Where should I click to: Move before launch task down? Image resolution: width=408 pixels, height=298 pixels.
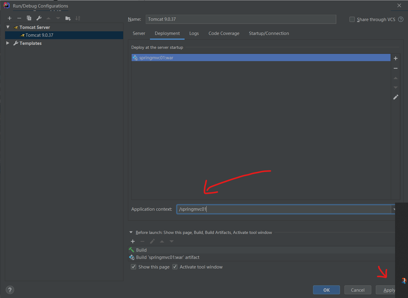172,241
